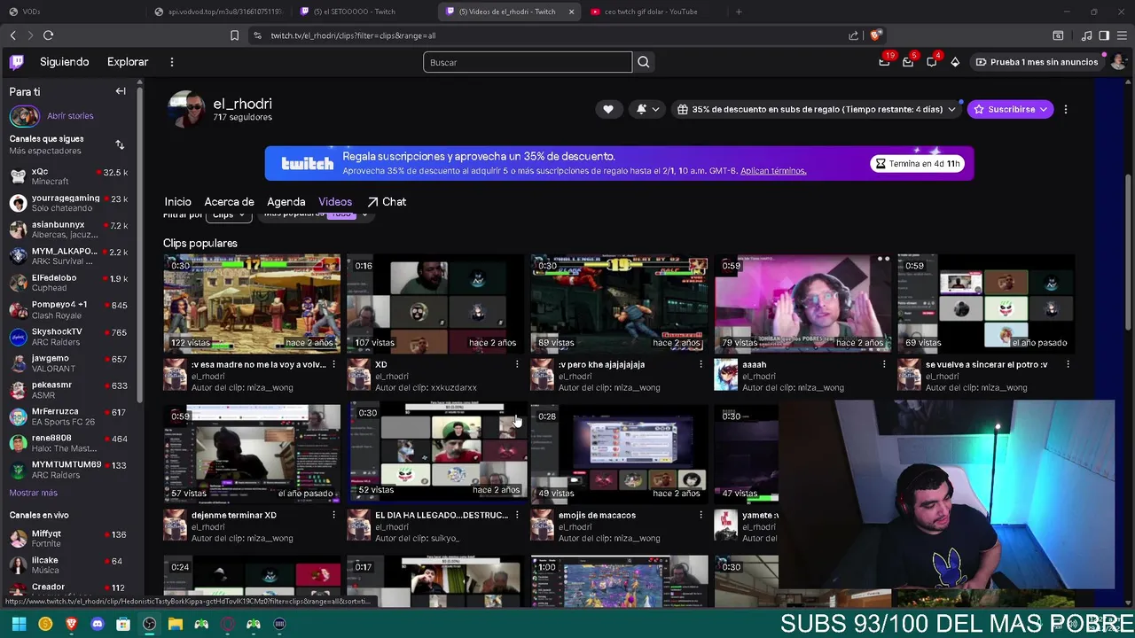
Task: Open options for the XD clip
Action: (x=517, y=364)
